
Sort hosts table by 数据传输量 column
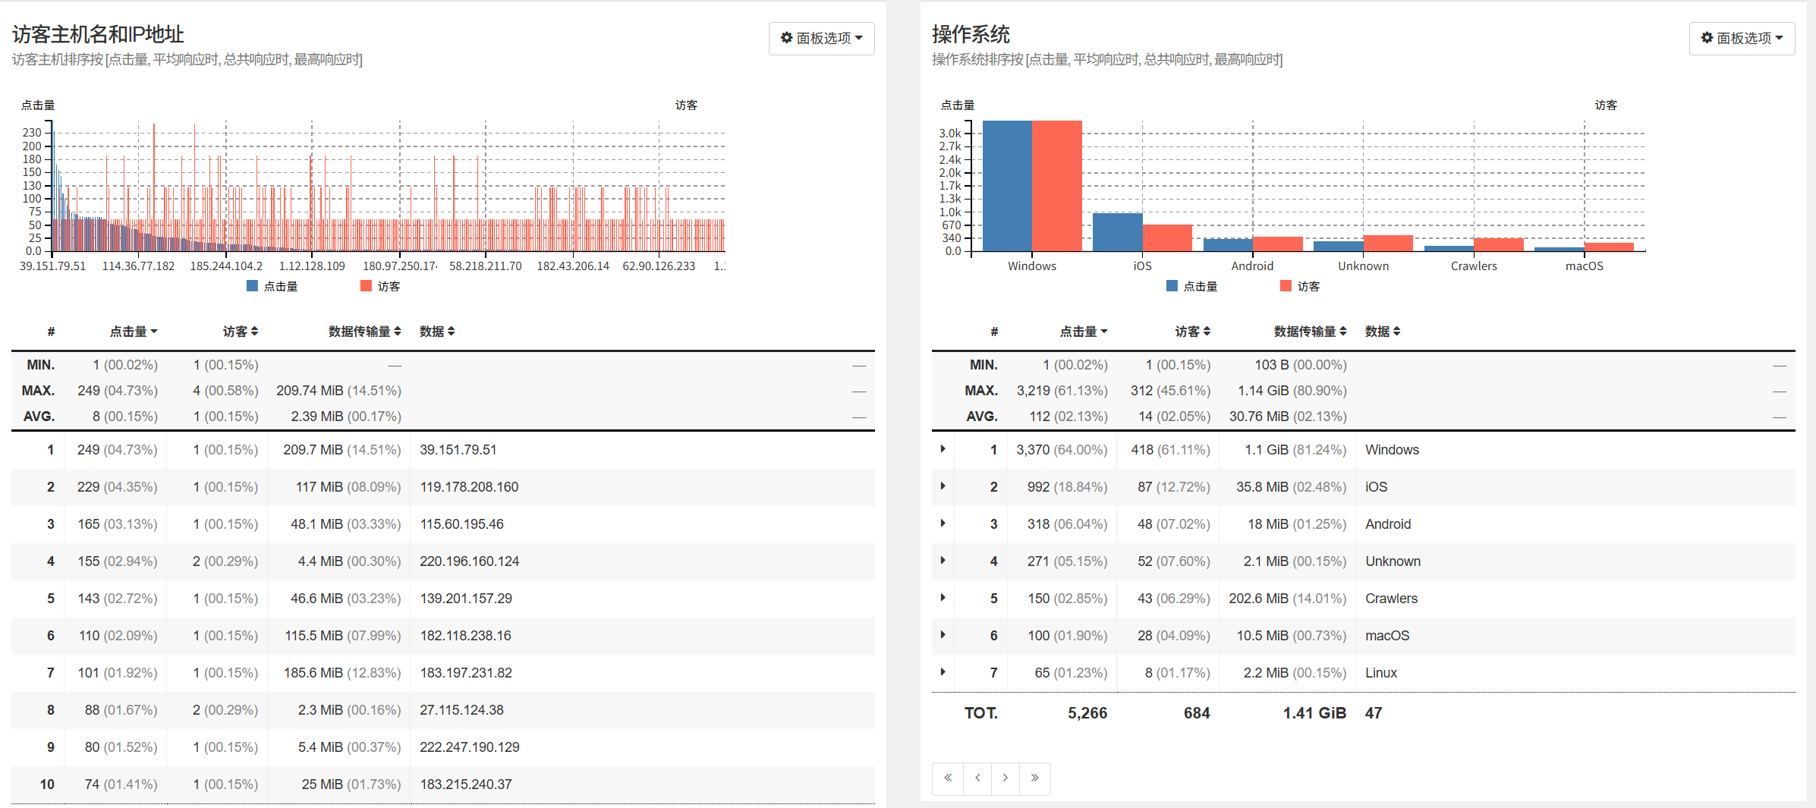364,332
